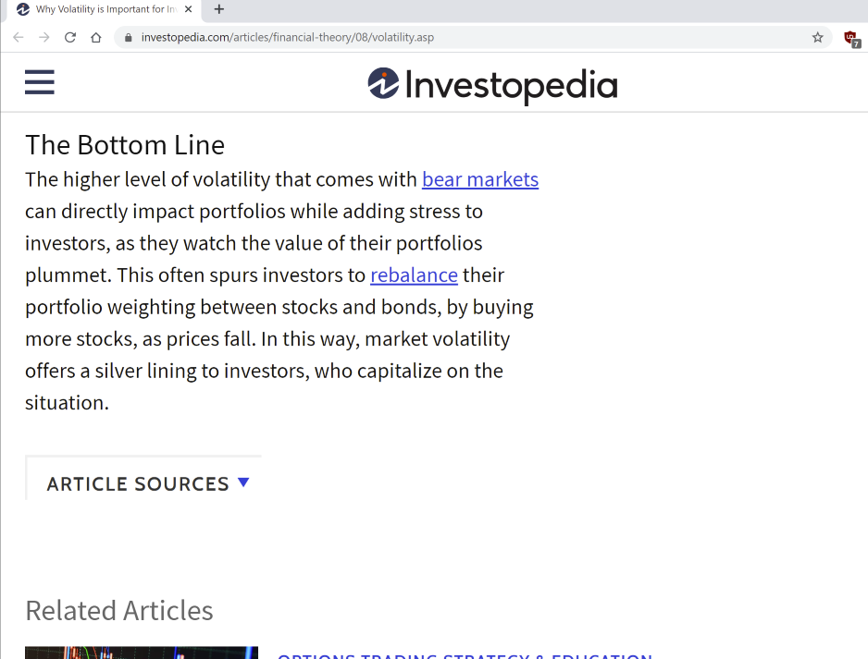
Task: Reload the current page
Action: 70,38
